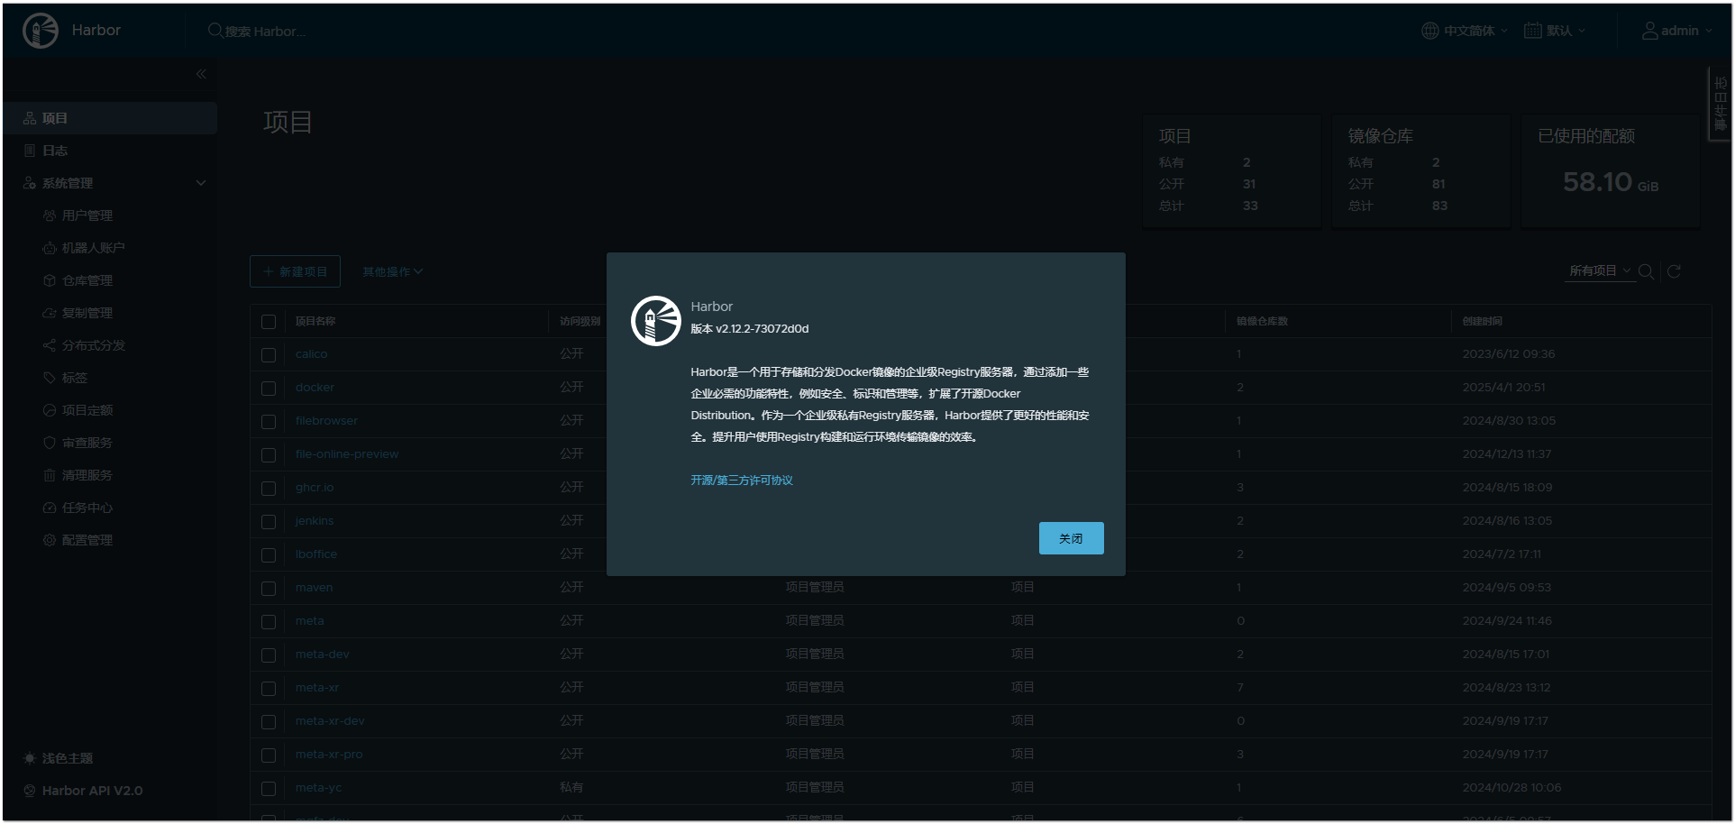
Task: Open Harbor API V2.0 via its icon
Action: pyautogui.click(x=30, y=791)
